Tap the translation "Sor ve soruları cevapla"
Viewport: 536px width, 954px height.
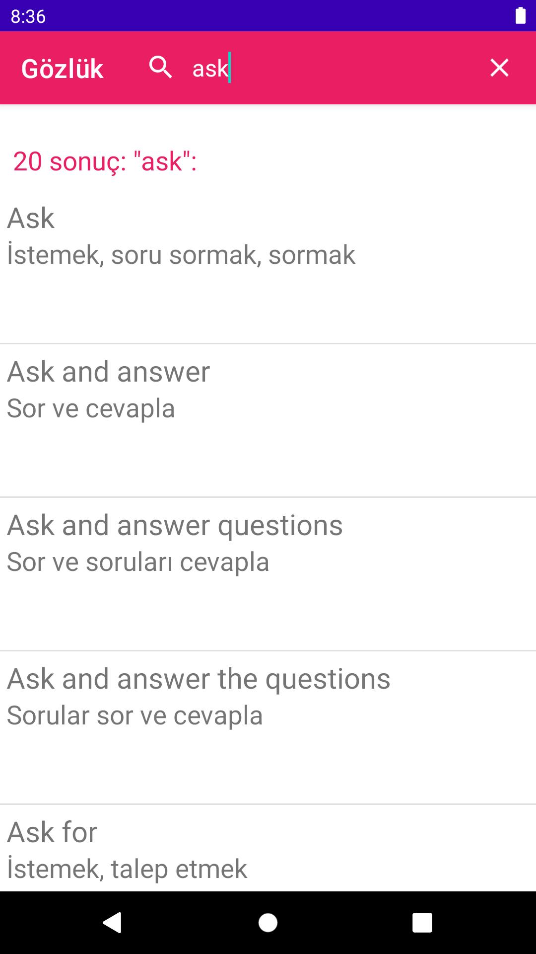point(138,562)
